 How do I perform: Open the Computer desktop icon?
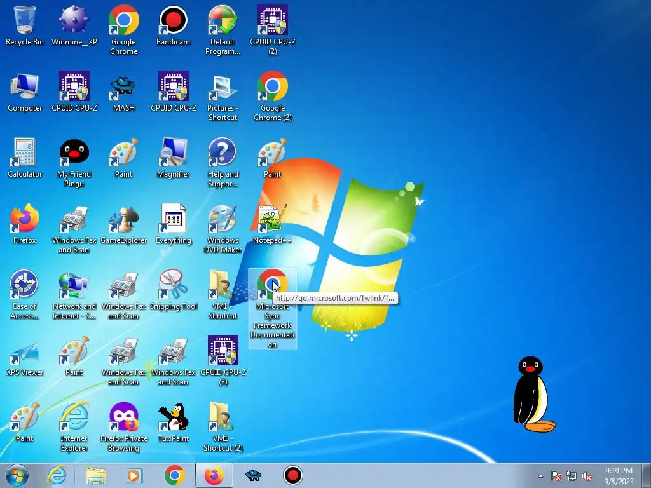[x=25, y=91]
